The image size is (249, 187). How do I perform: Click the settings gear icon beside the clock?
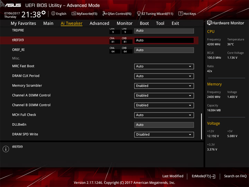pos(44,12)
